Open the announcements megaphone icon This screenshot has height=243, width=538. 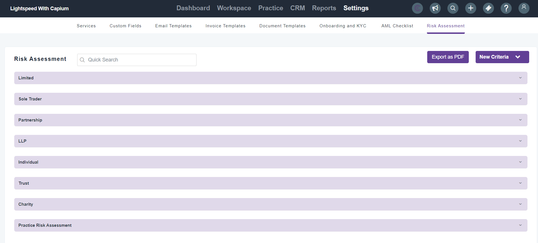point(435,8)
